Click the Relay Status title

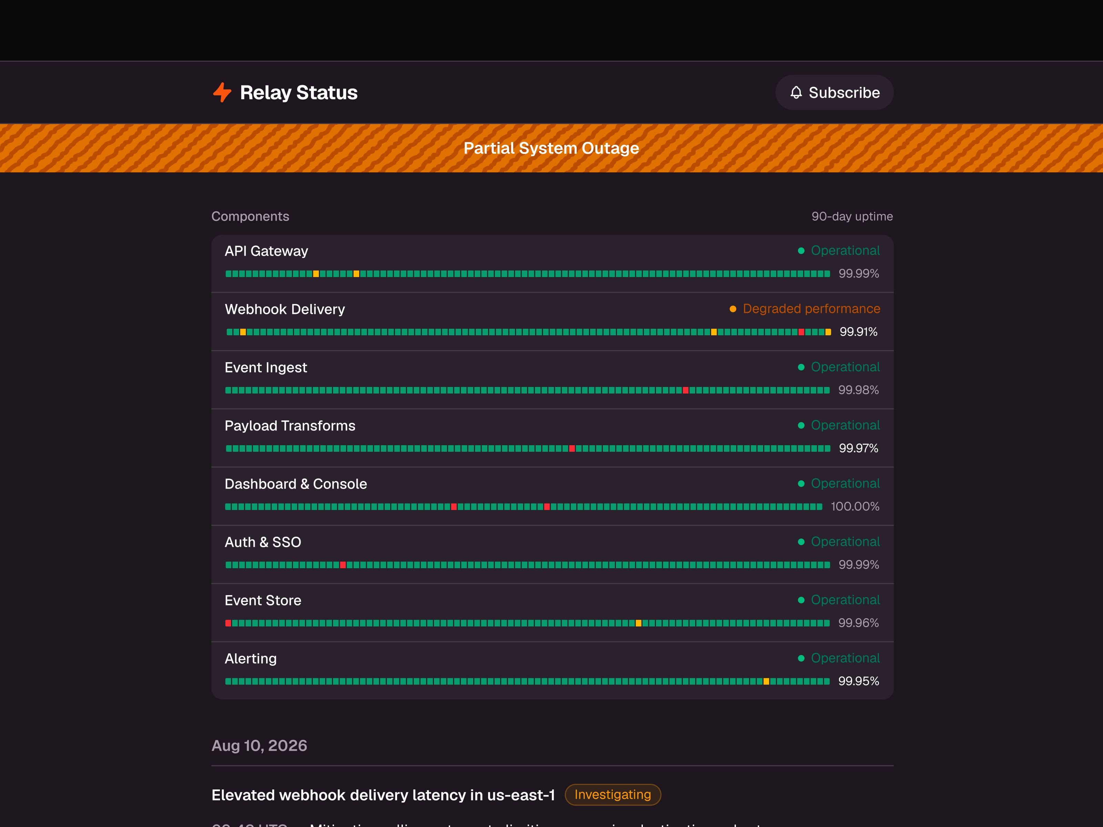pyautogui.click(x=299, y=93)
